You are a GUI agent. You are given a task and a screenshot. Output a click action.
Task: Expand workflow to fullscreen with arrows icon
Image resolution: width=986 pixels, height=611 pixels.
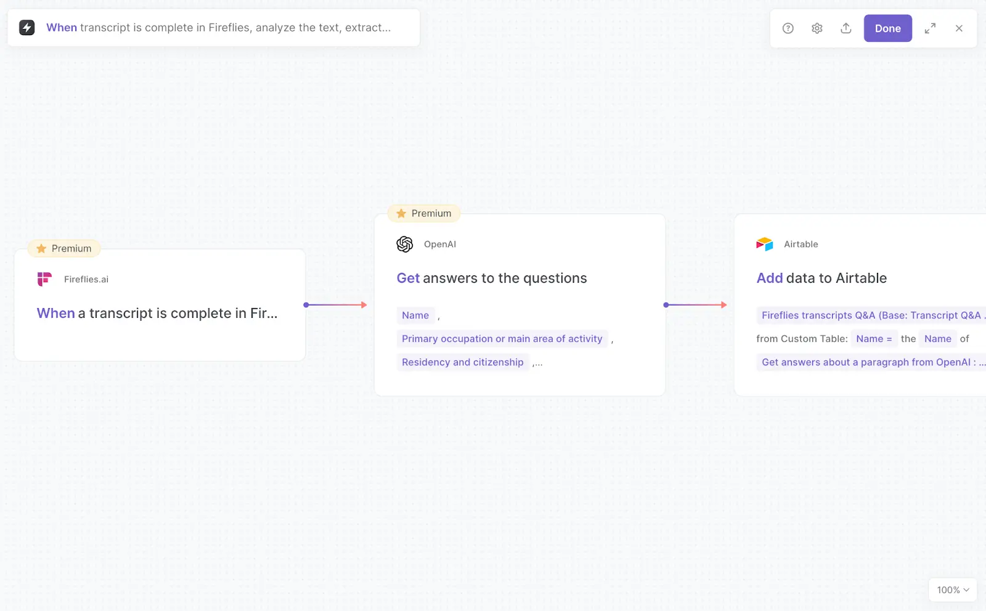point(930,28)
